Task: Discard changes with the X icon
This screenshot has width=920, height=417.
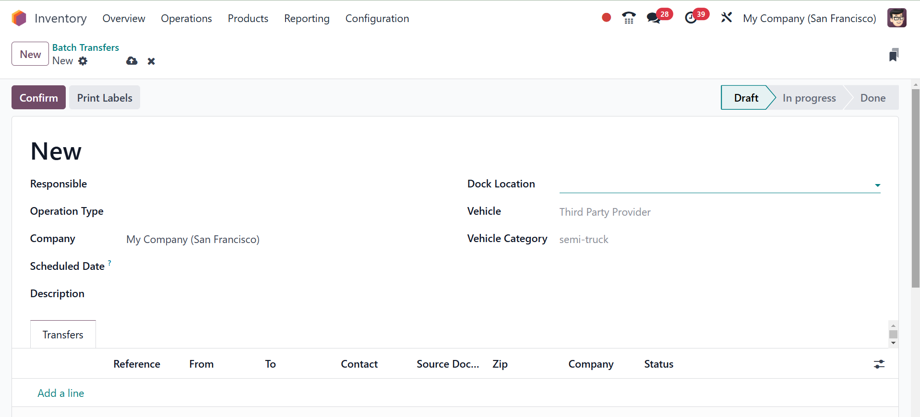Action: tap(151, 61)
